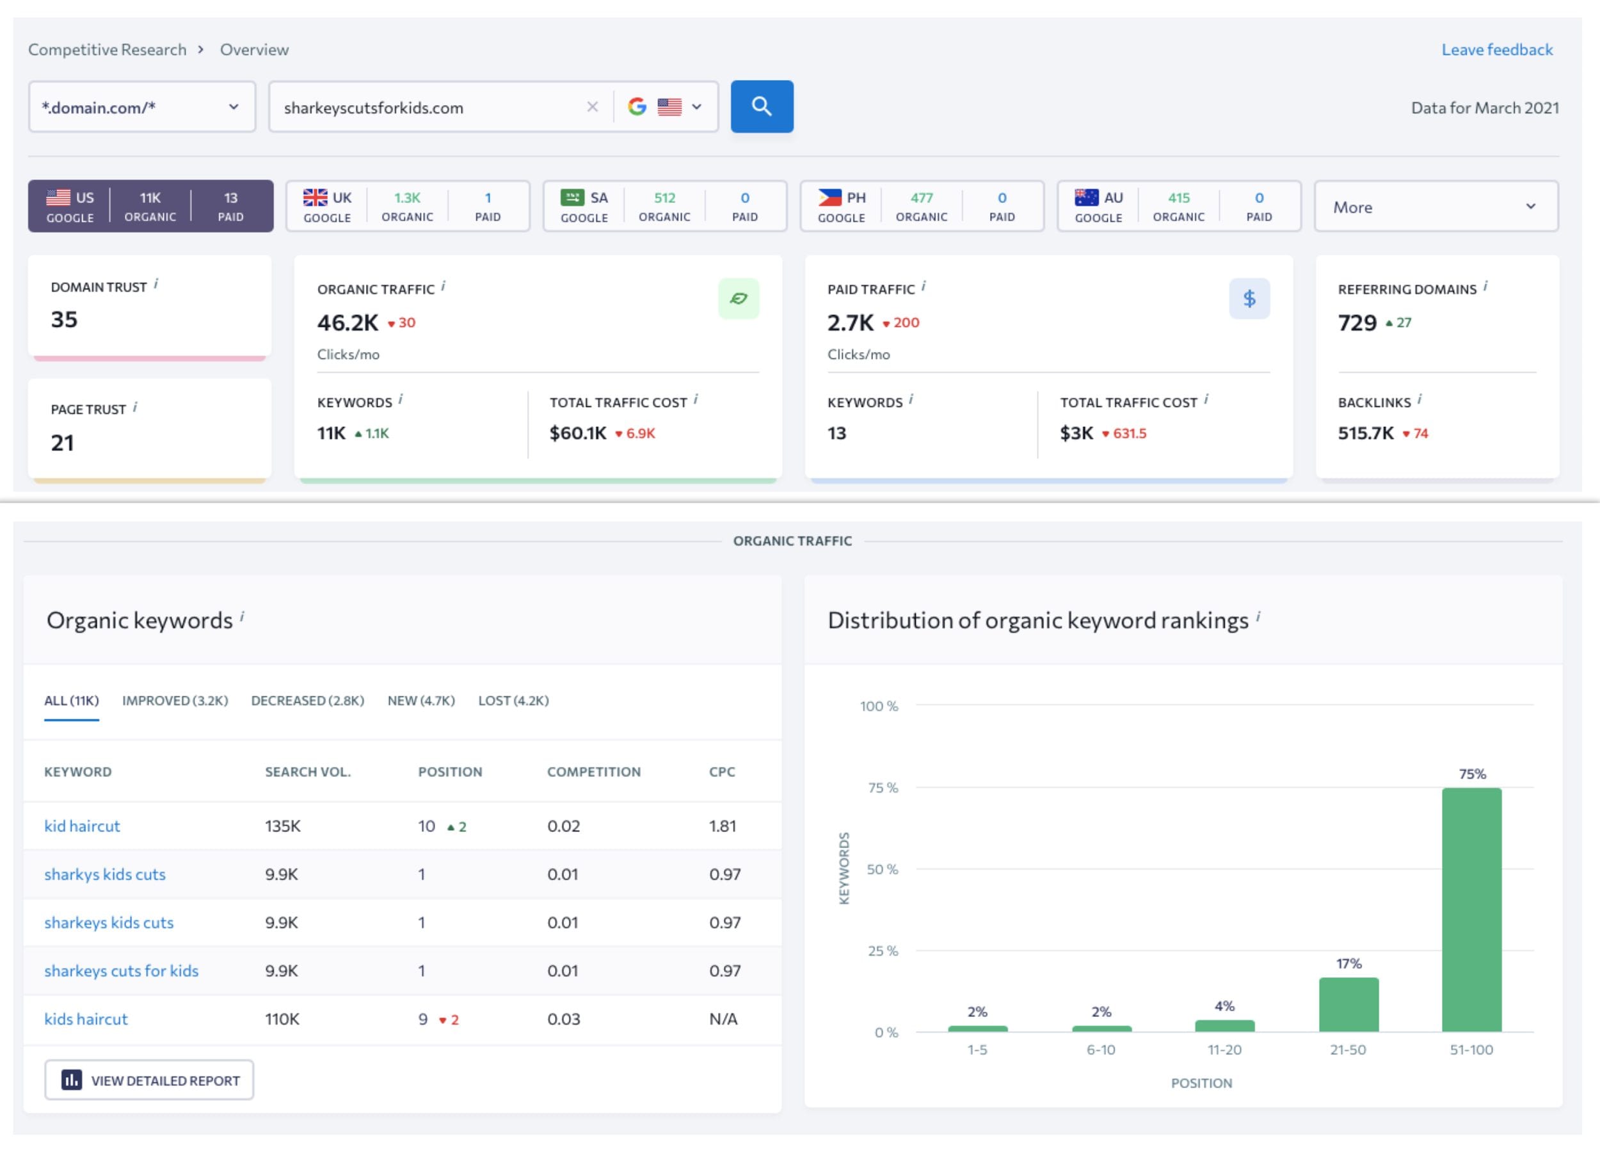Image resolution: width=1600 pixels, height=1152 pixels.
Task: Show info for Domain Trust
Action: pyautogui.click(x=156, y=284)
